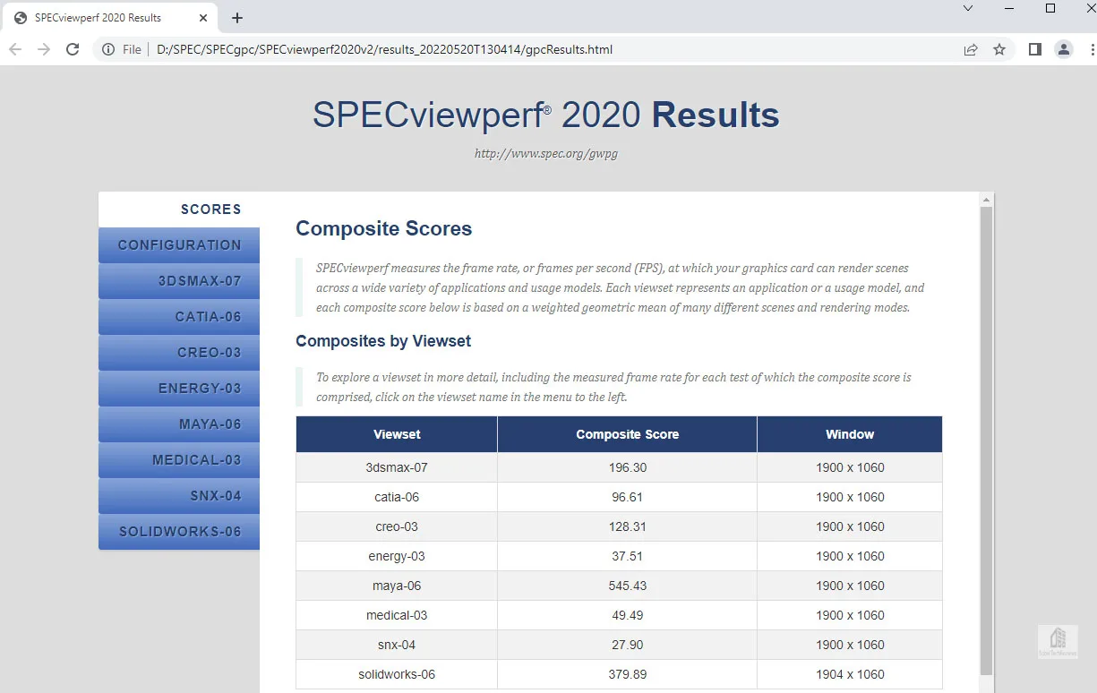Select the creo-03 table cell
This screenshot has height=693, width=1097.
pyautogui.click(x=397, y=526)
